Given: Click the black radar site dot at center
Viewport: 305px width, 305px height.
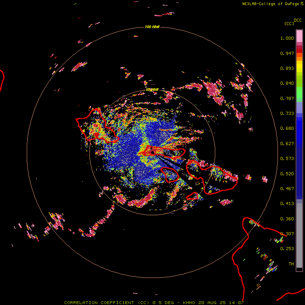Looking at the screenshot, I should tap(152, 152).
